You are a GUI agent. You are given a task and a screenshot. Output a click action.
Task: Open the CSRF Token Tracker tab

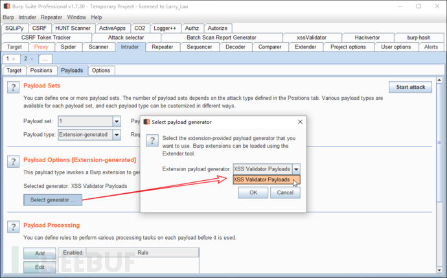[46, 38]
